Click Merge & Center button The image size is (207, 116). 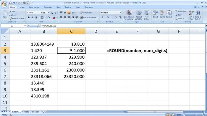pos(88,17)
